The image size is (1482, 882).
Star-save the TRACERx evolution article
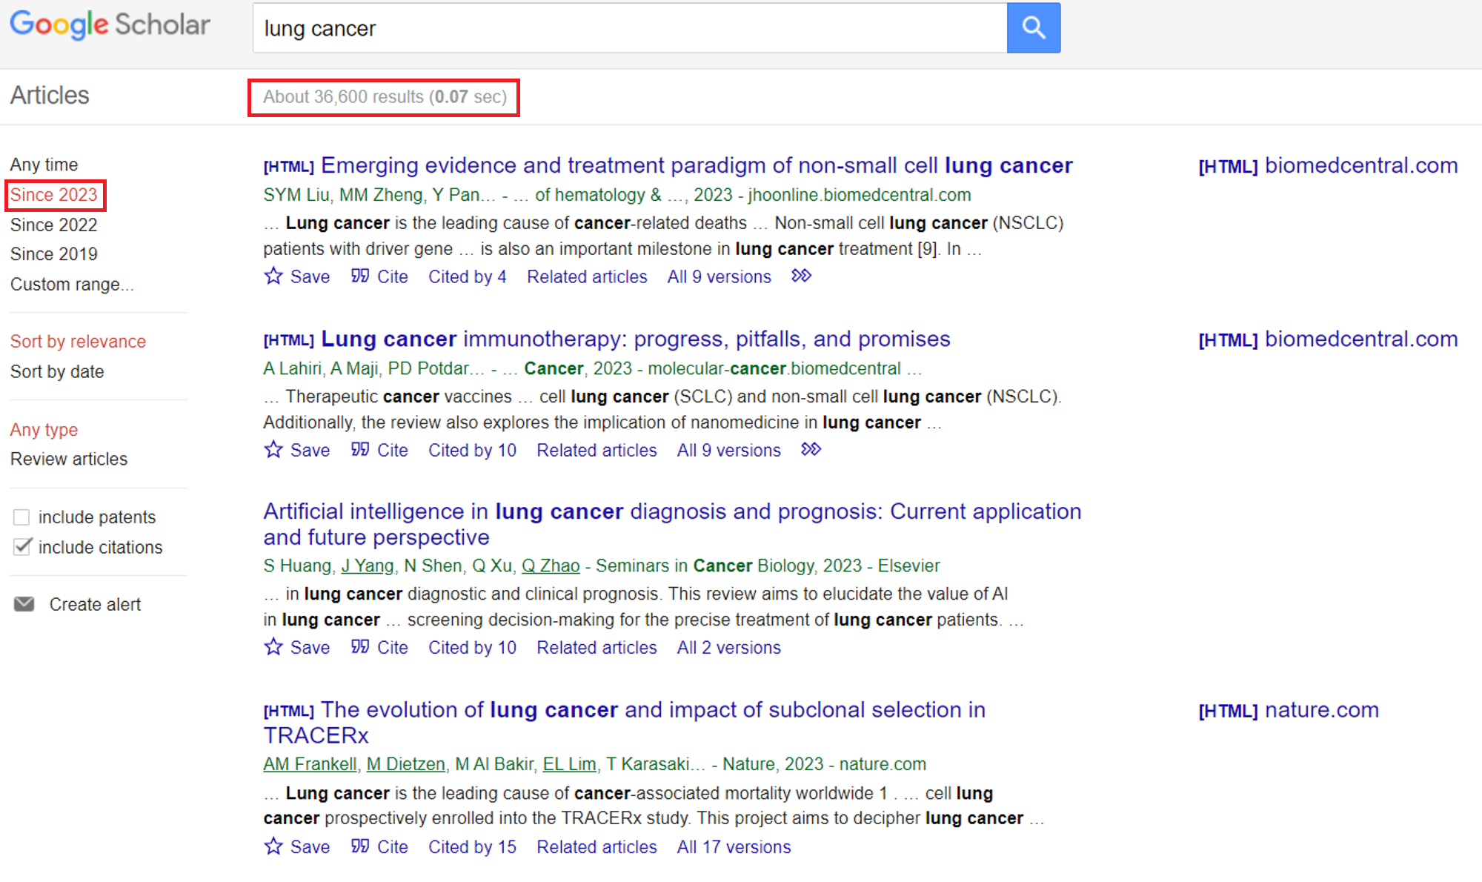pyautogui.click(x=273, y=846)
